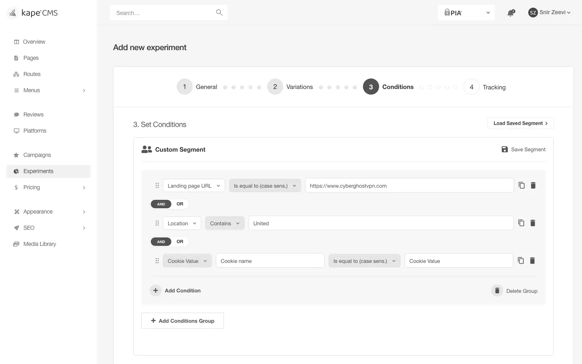Open the Location field dropdown
Screen dimensions: 582x364
pos(182,223)
